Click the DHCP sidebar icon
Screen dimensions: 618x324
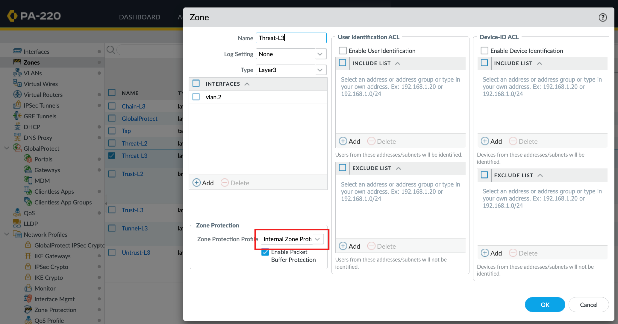tap(17, 127)
